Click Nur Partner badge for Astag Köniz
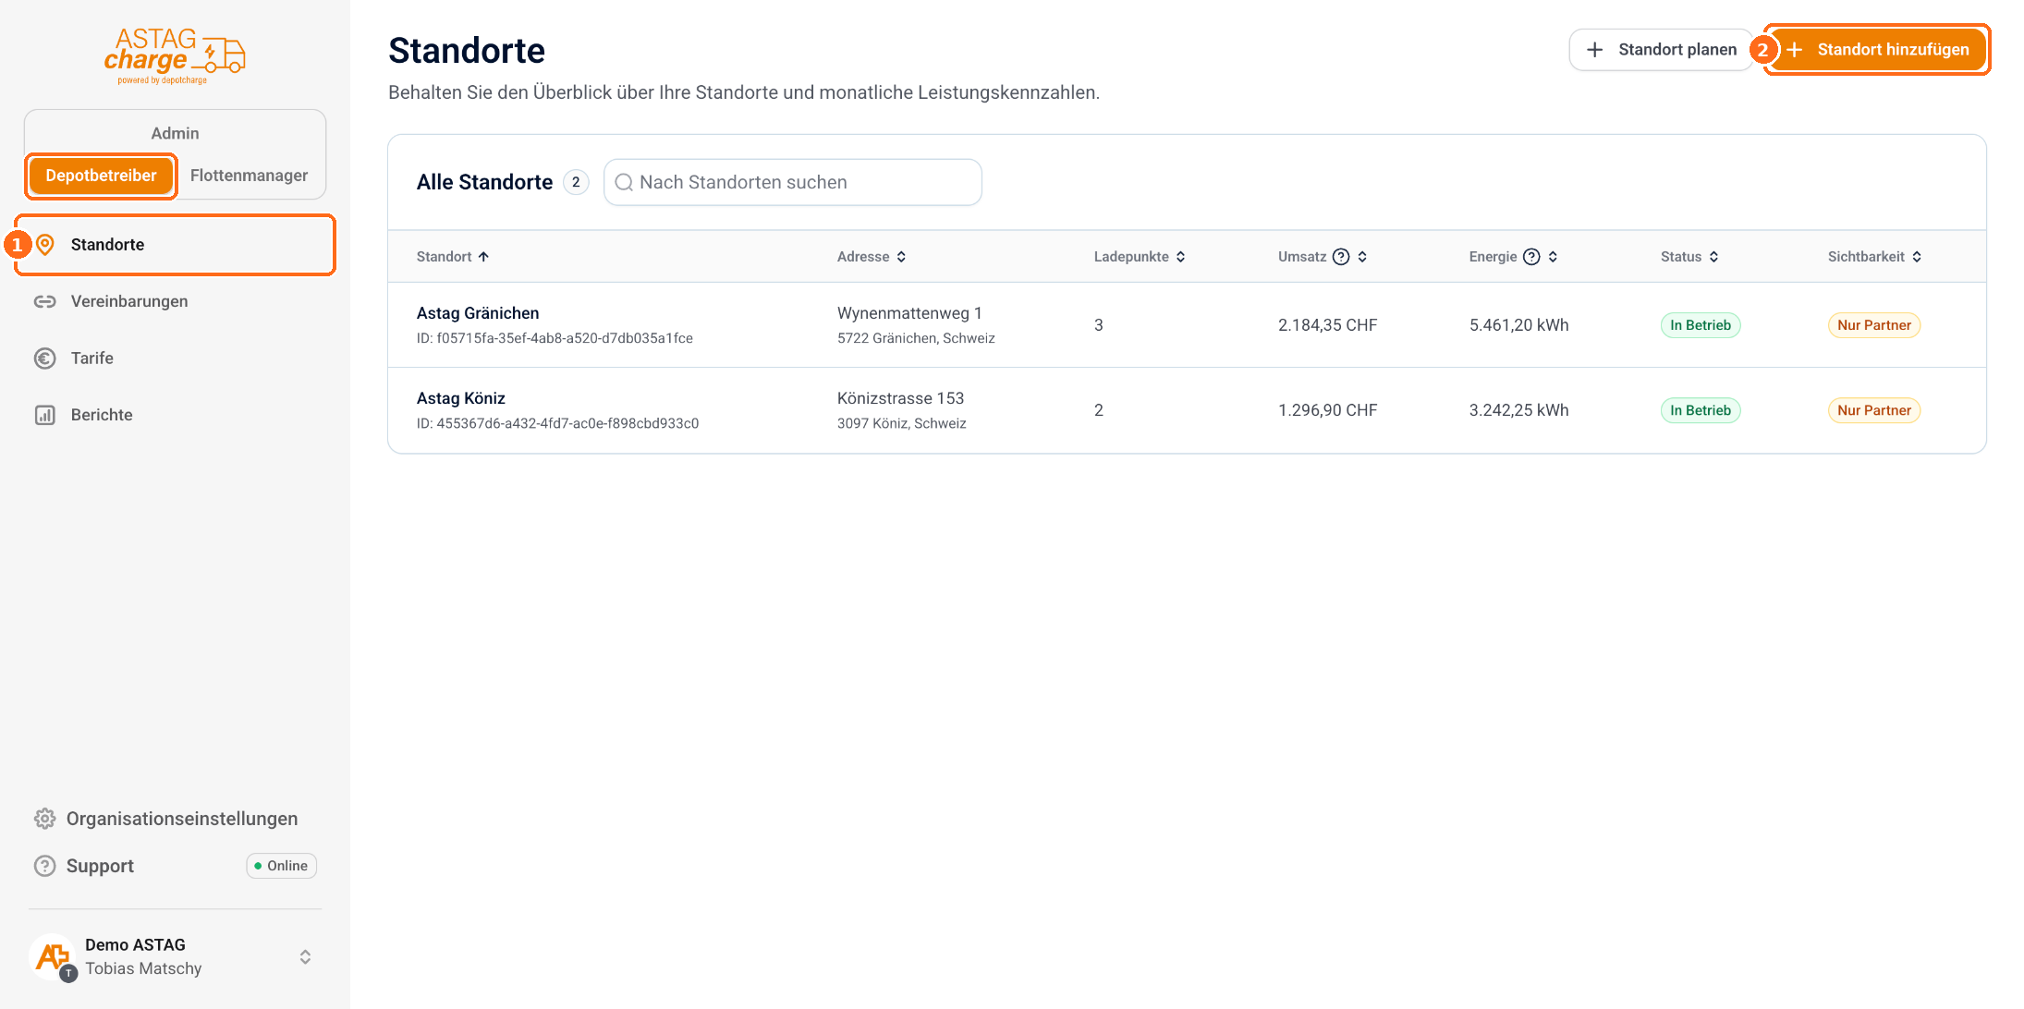The width and height of the screenshot is (2024, 1009). pyautogui.click(x=1874, y=410)
